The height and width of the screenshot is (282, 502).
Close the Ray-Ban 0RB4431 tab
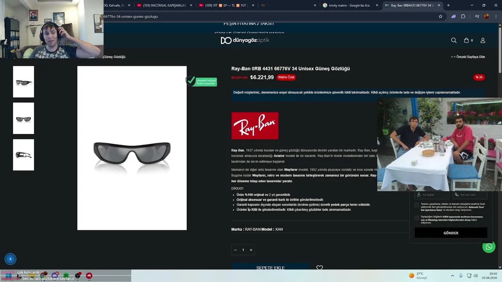[439, 5]
